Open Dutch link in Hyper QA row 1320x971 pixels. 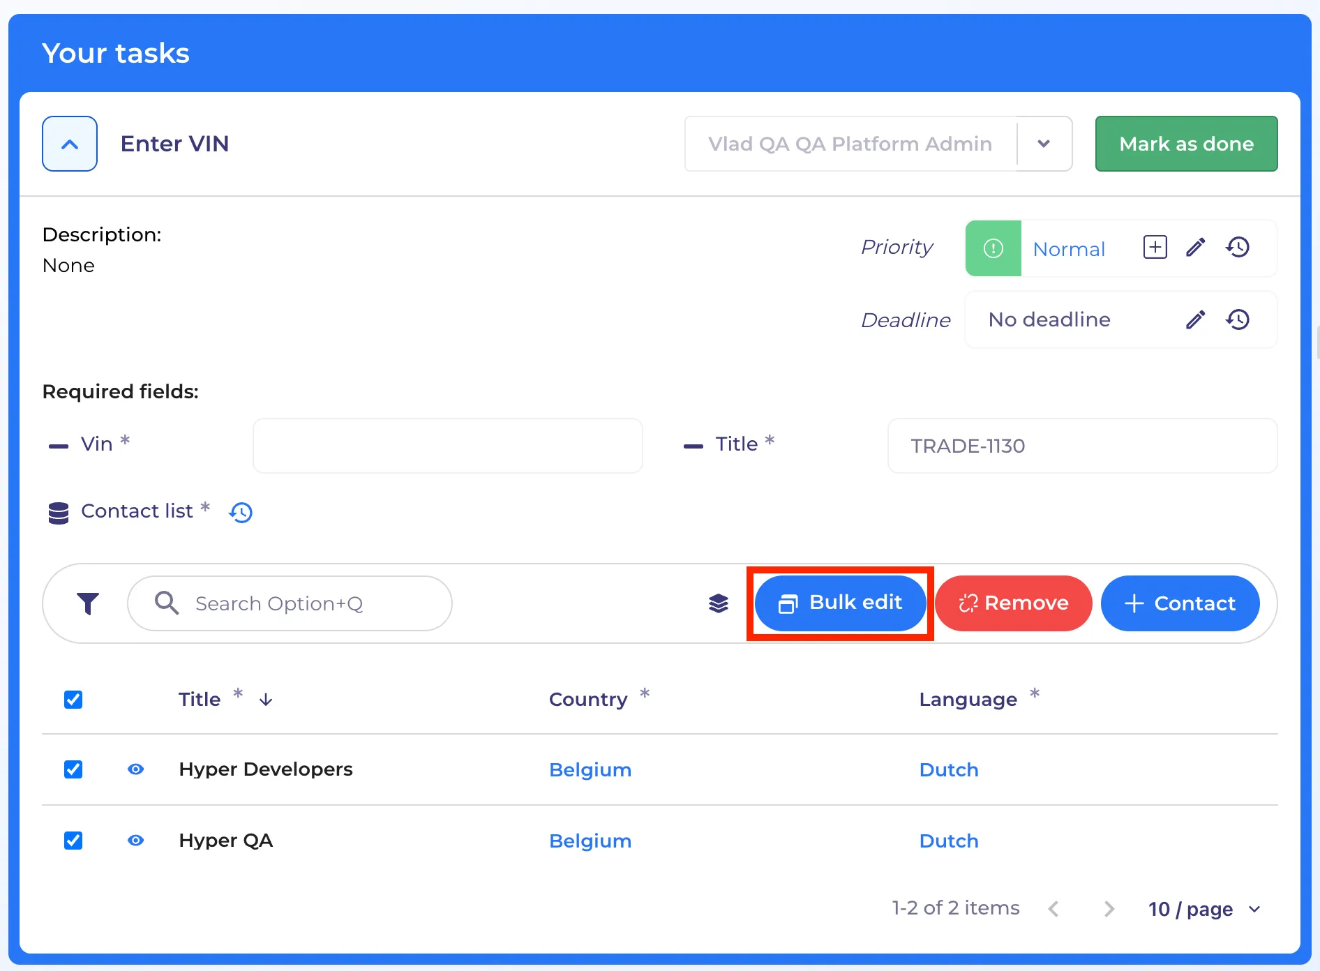point(949,841)
